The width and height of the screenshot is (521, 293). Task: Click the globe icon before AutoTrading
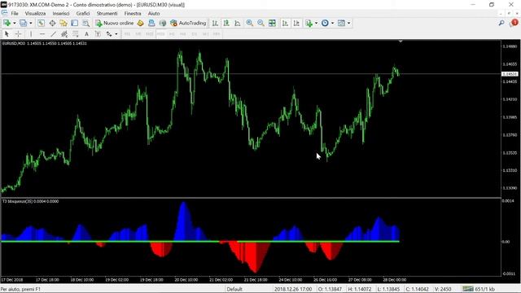163,23
